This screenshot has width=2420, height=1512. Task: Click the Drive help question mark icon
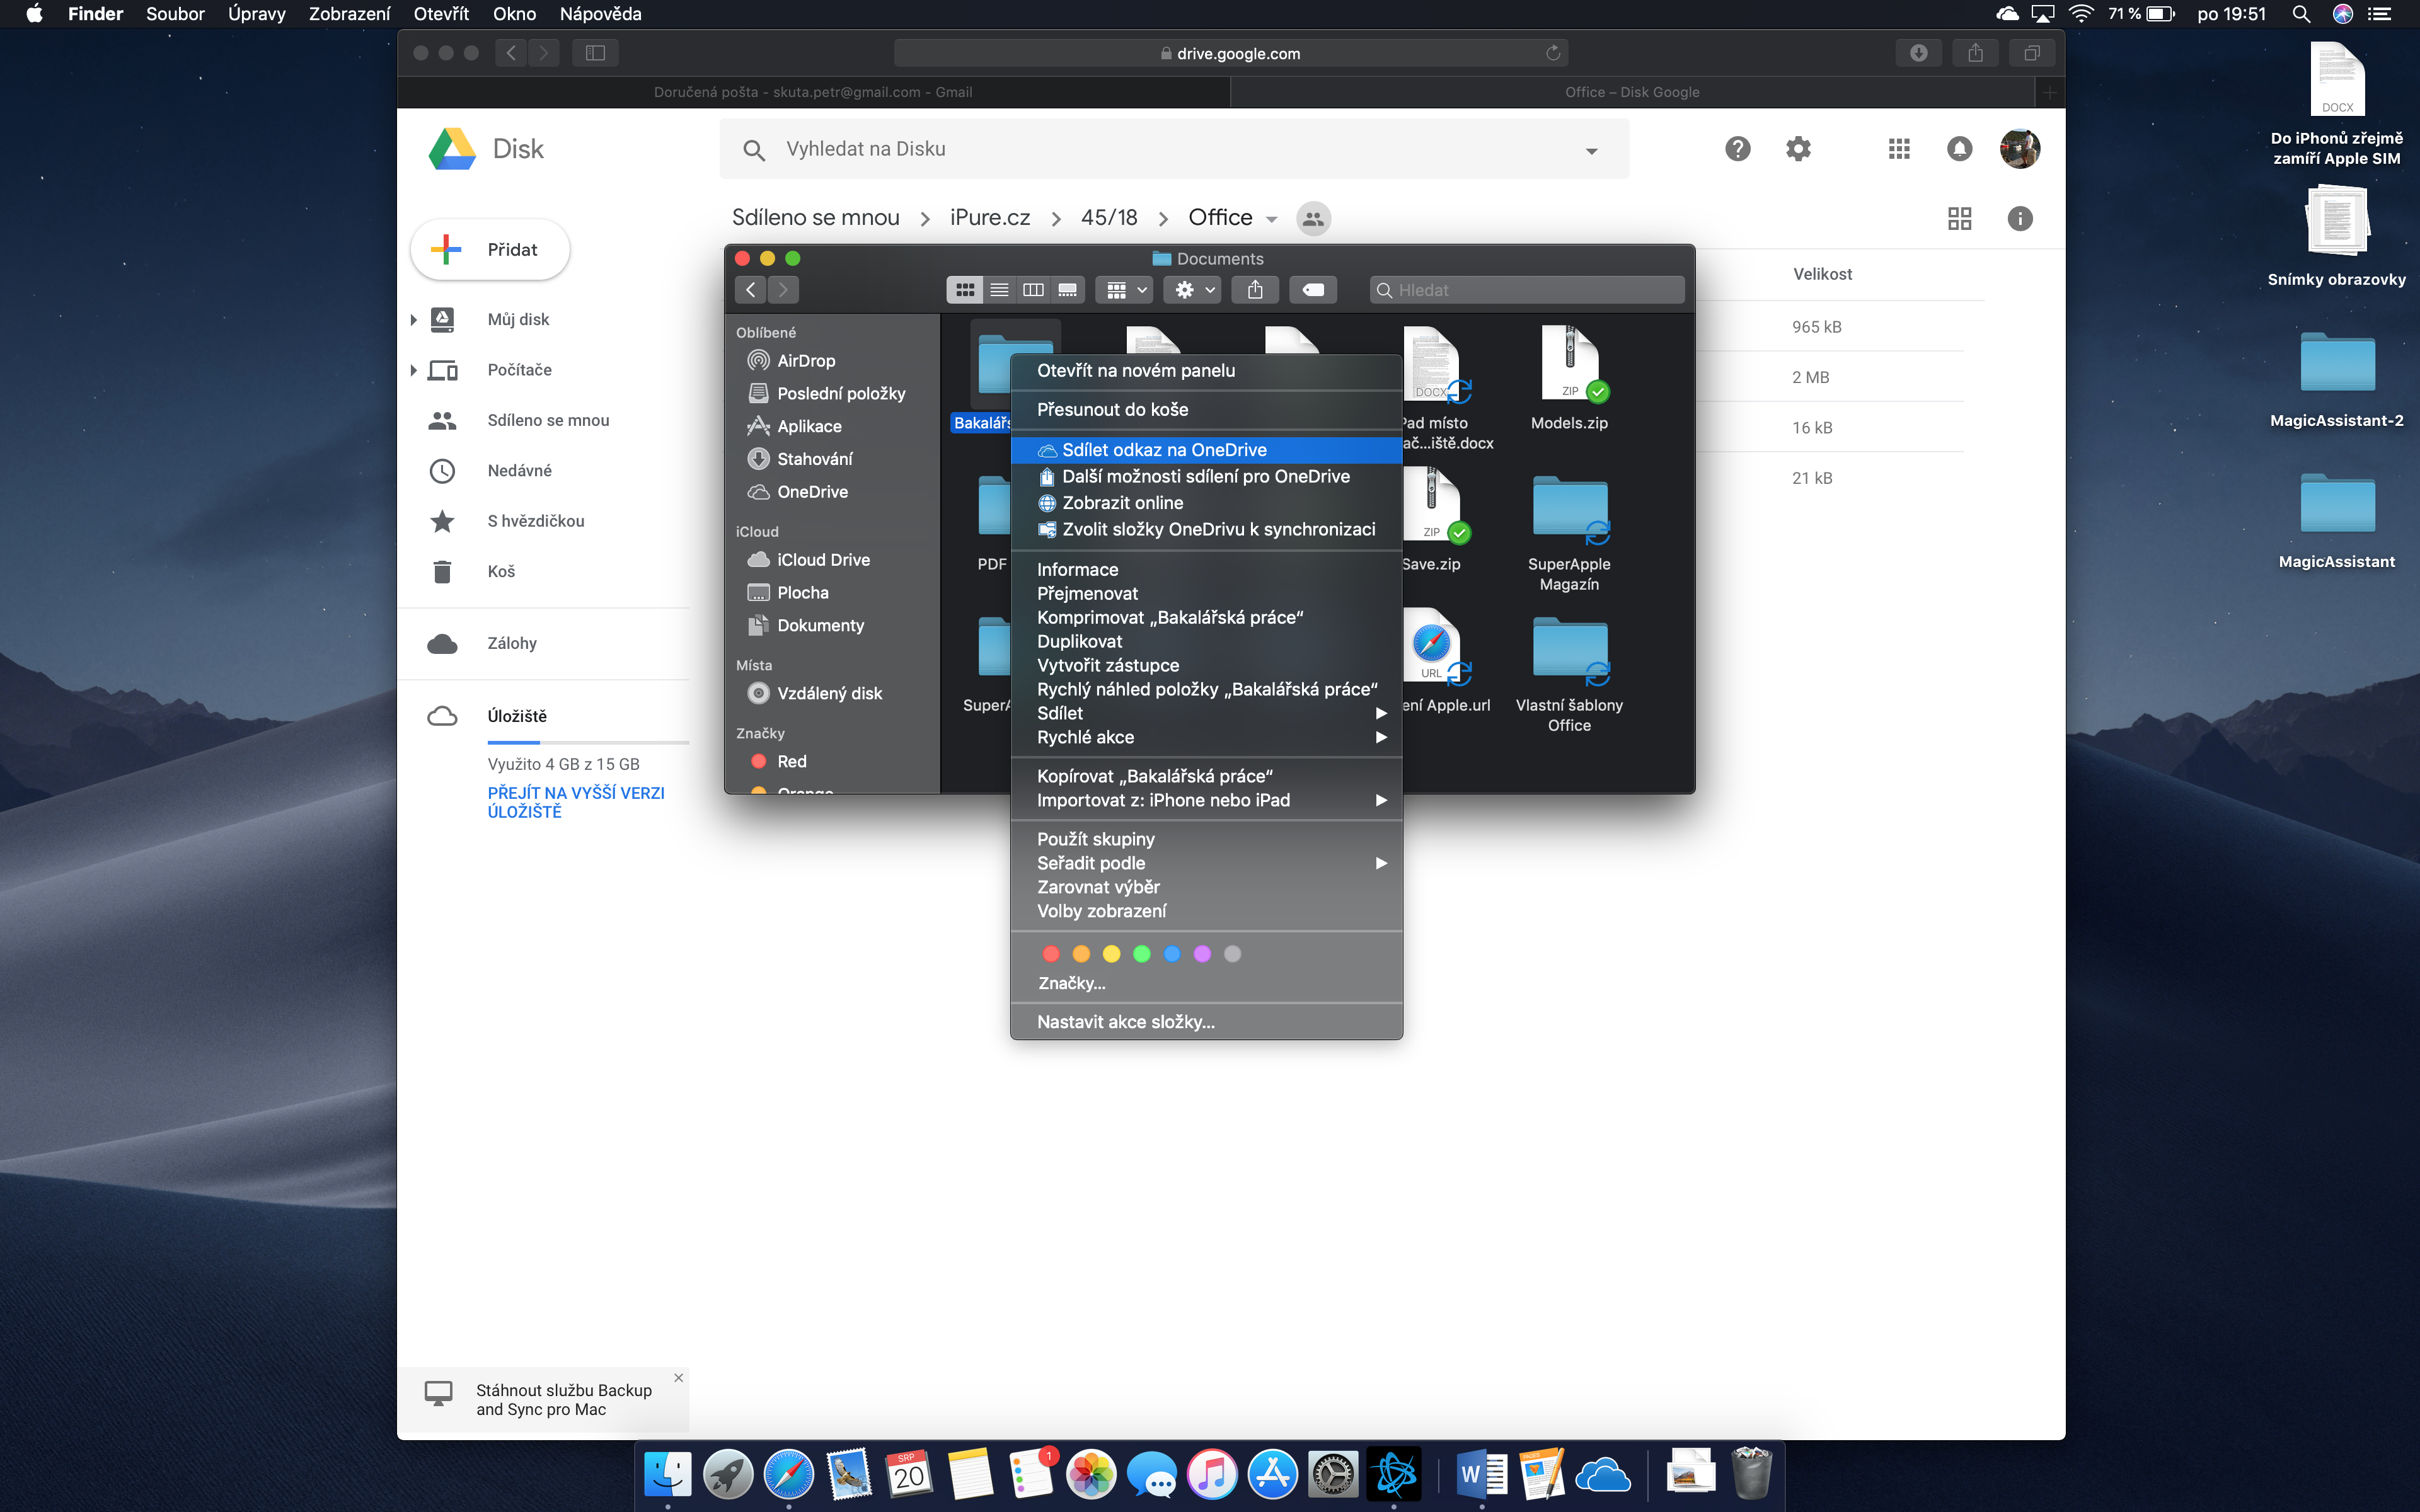pyautogui.click(x=1737, y=149)
